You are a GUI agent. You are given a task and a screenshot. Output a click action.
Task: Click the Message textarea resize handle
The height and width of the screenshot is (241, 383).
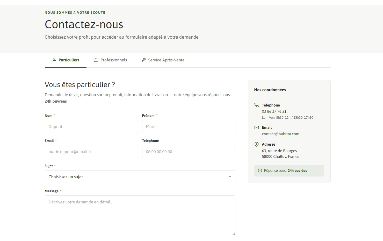(234, 234)
